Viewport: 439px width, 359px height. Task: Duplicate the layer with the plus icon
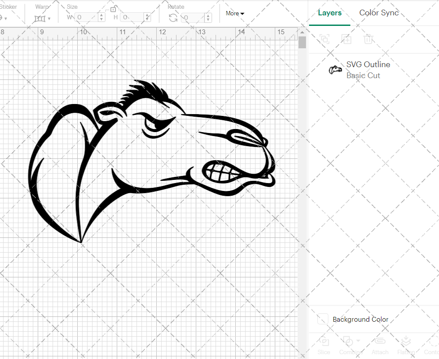click(347, 39)
